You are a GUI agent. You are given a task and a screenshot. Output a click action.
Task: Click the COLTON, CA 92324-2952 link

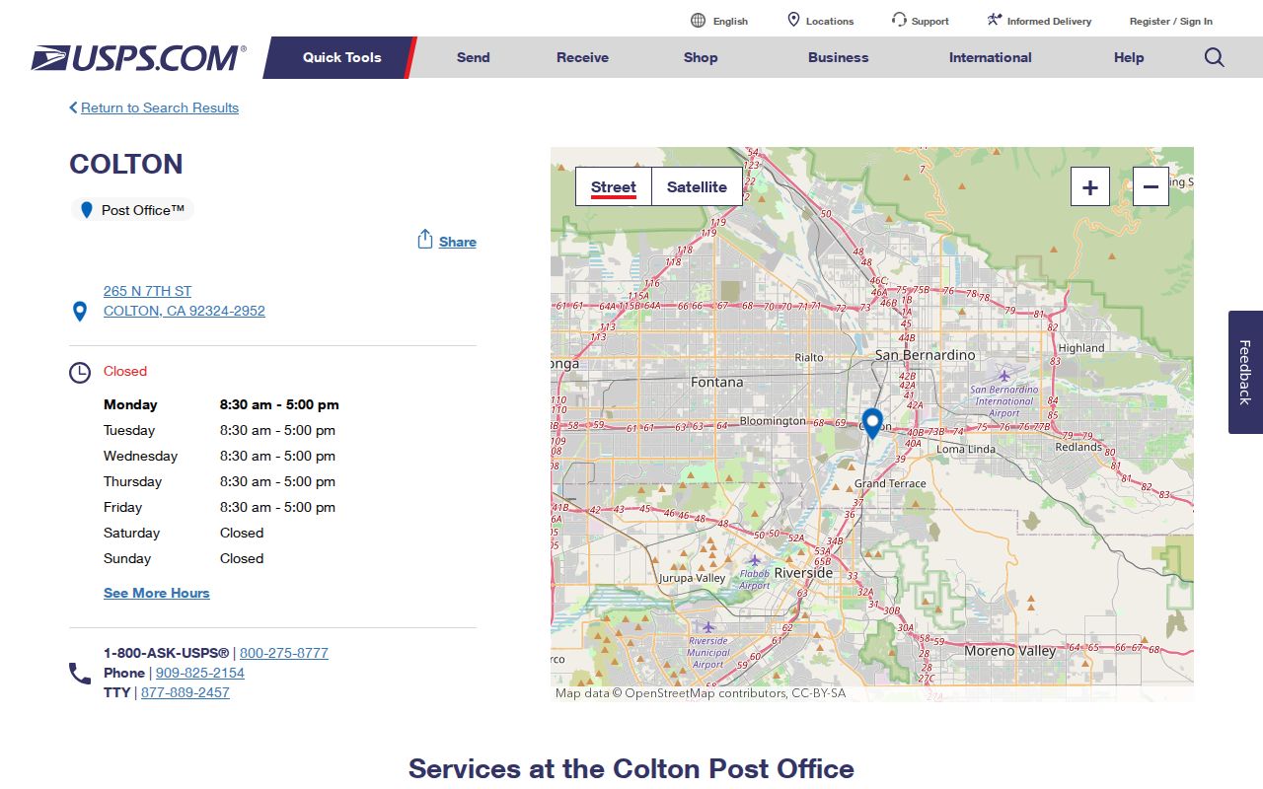point(185,311)
